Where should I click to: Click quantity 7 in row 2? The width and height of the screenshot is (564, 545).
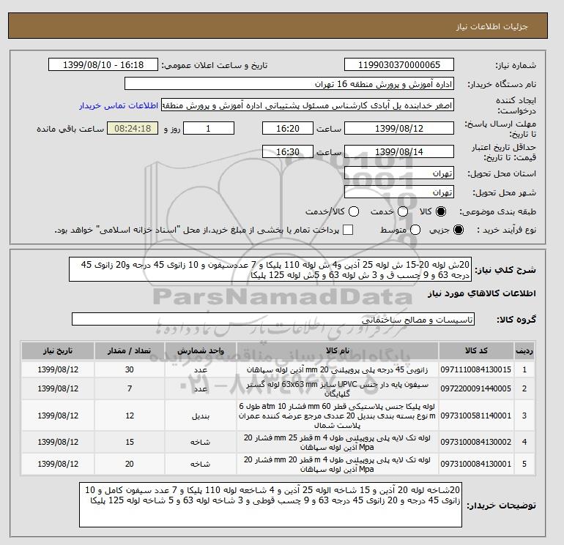pos(130,388)
